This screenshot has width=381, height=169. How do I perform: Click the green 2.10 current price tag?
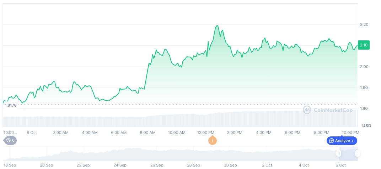pos(364,45)
